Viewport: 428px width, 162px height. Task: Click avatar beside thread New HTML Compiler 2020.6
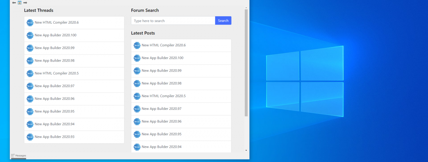tap(30, 23)
